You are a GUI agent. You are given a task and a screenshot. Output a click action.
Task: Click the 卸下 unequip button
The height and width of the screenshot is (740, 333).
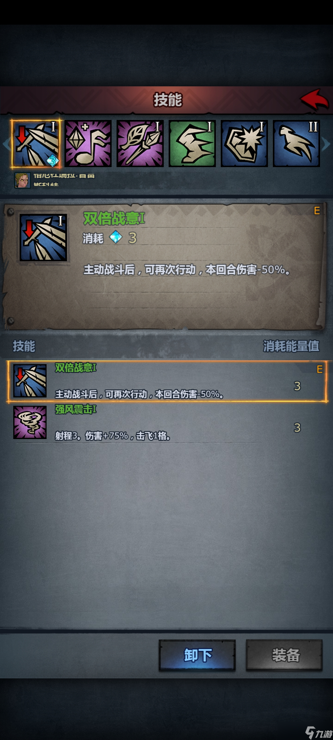tap(197, 655)
